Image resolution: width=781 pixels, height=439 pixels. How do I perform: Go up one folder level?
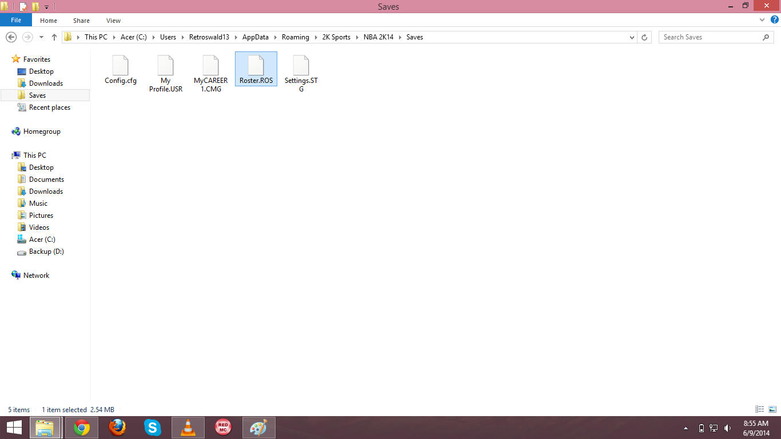(x=54, y=37)
